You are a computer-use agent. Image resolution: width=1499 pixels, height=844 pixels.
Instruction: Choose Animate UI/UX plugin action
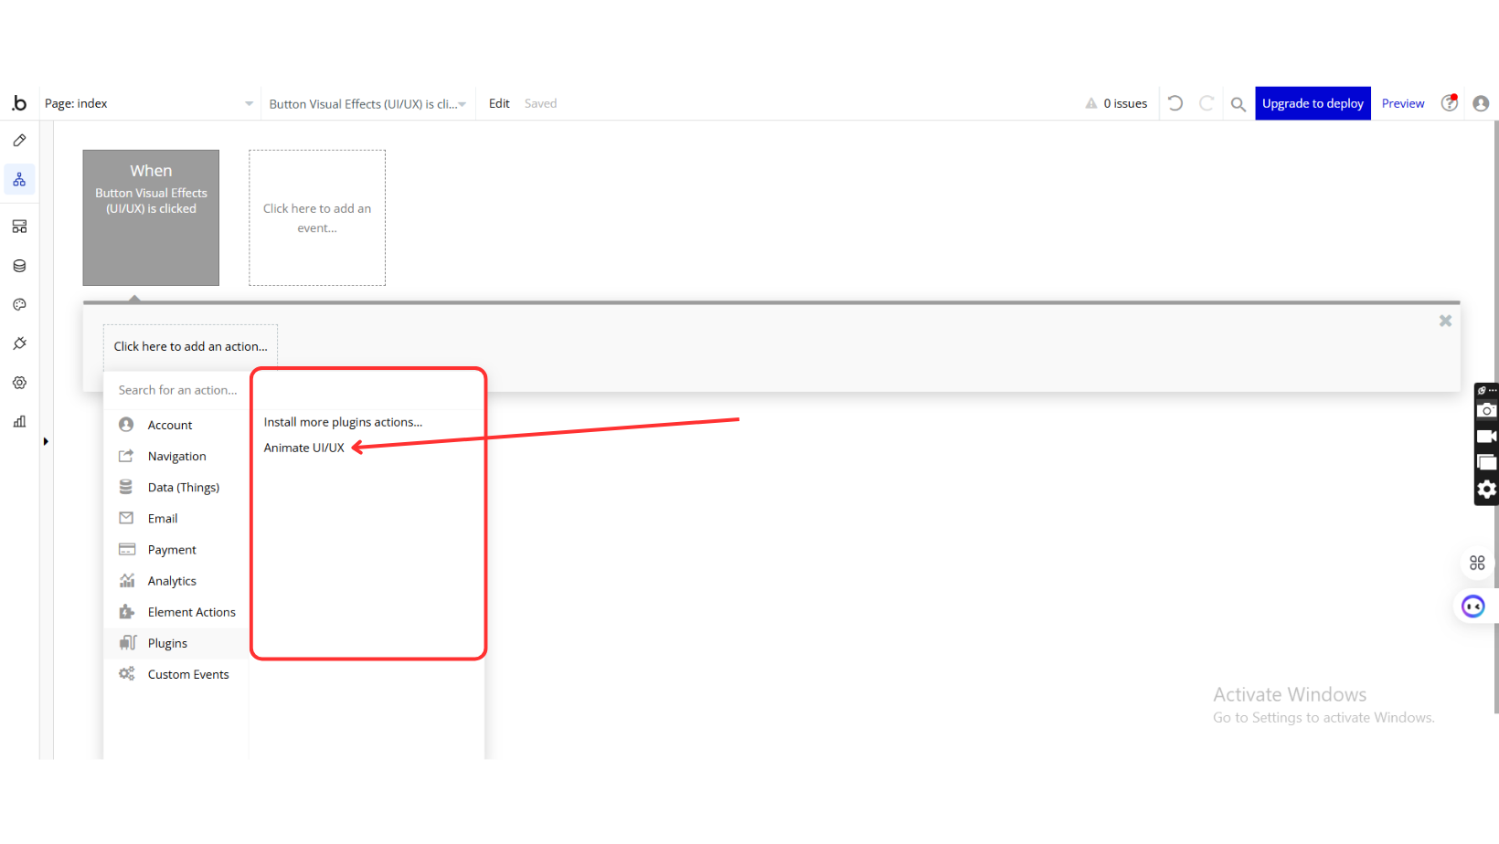pyautogui.click(x=304, y=448)
